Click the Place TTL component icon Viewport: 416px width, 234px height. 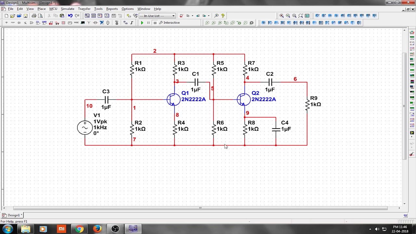coord(38,23)
